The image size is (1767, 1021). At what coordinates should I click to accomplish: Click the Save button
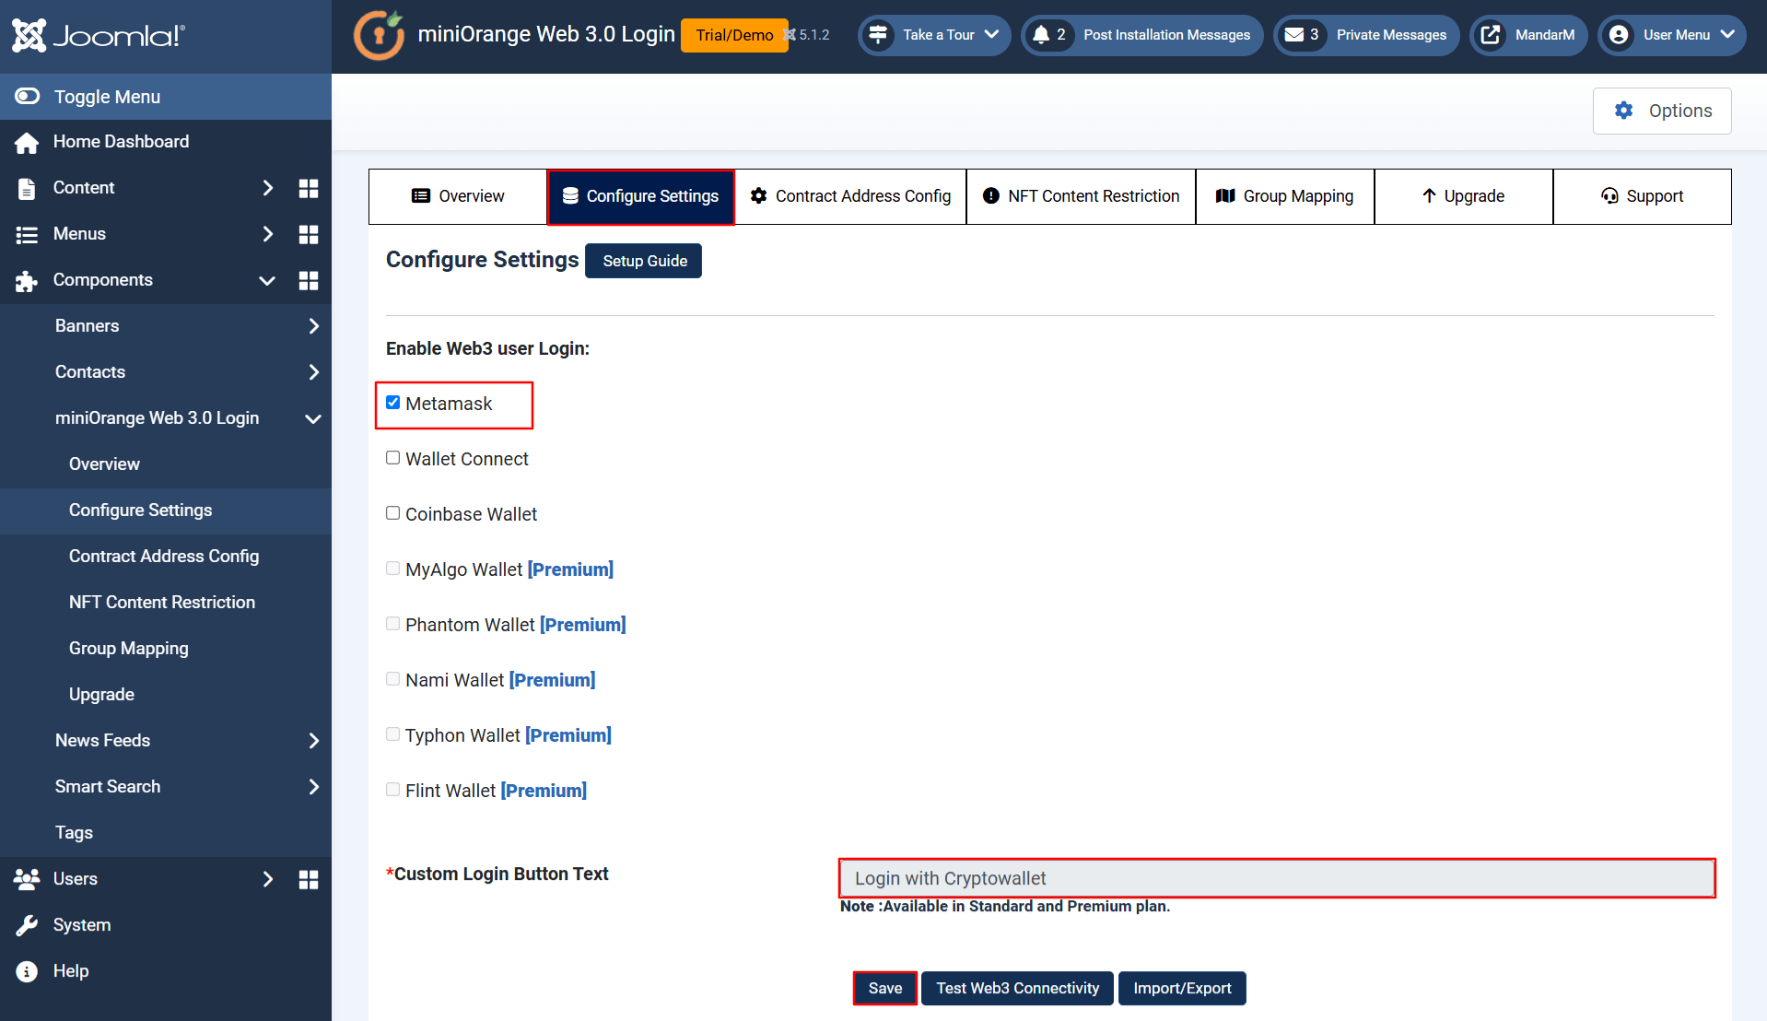884,988
